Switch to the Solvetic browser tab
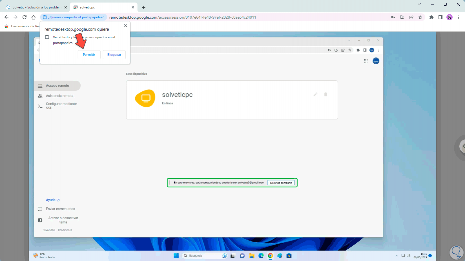The width and height of the screenshot is (465, 261). tap(37, 7)
